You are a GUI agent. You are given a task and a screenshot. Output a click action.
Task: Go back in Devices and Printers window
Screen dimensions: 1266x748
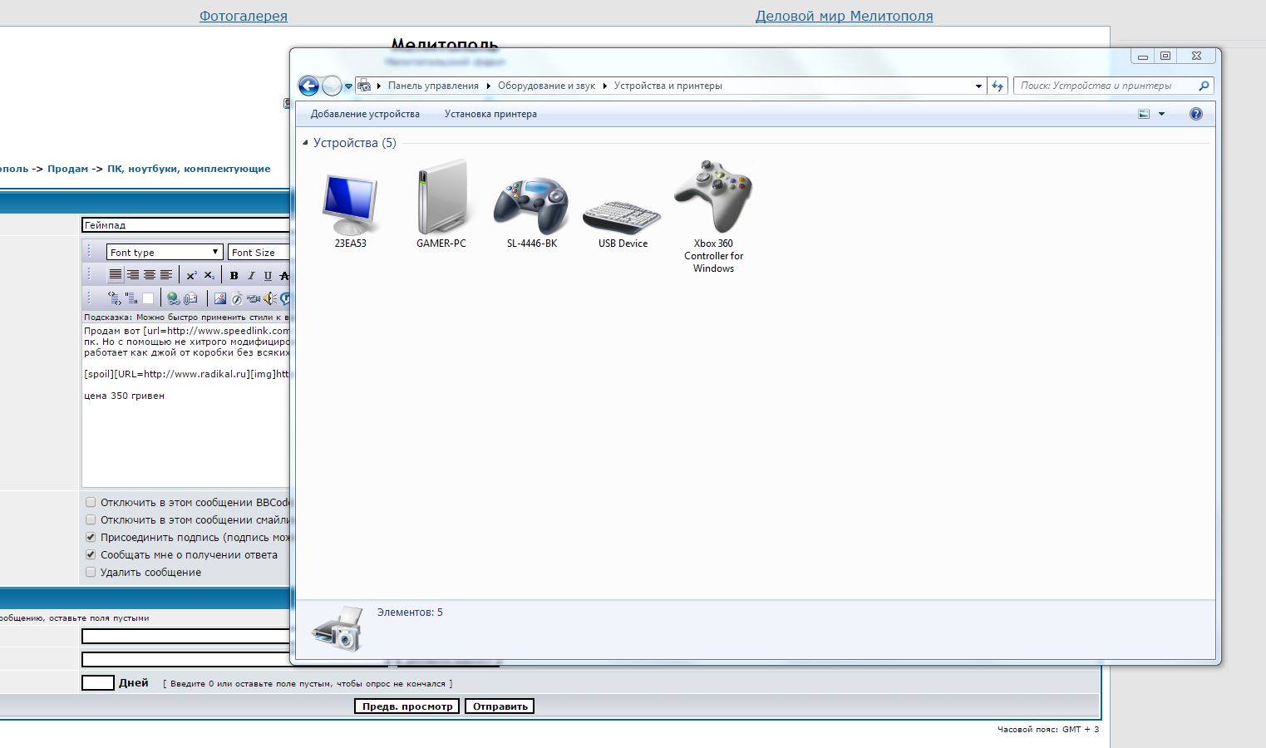click(x=308, y=86)
